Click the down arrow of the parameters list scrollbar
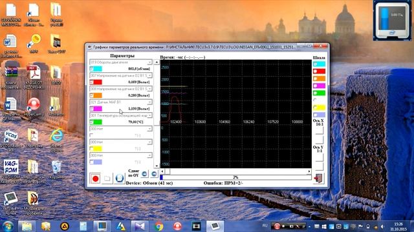Viewport: 414px width, 232px height. (157, 166)
